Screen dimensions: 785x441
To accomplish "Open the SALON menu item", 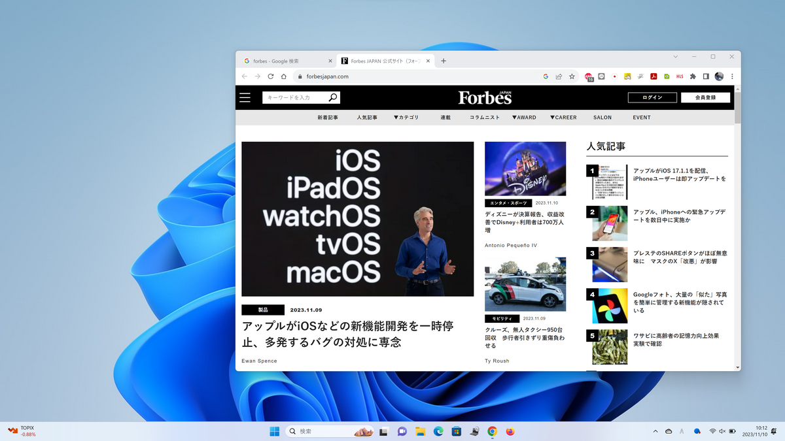I will click(x=602, y=118).
